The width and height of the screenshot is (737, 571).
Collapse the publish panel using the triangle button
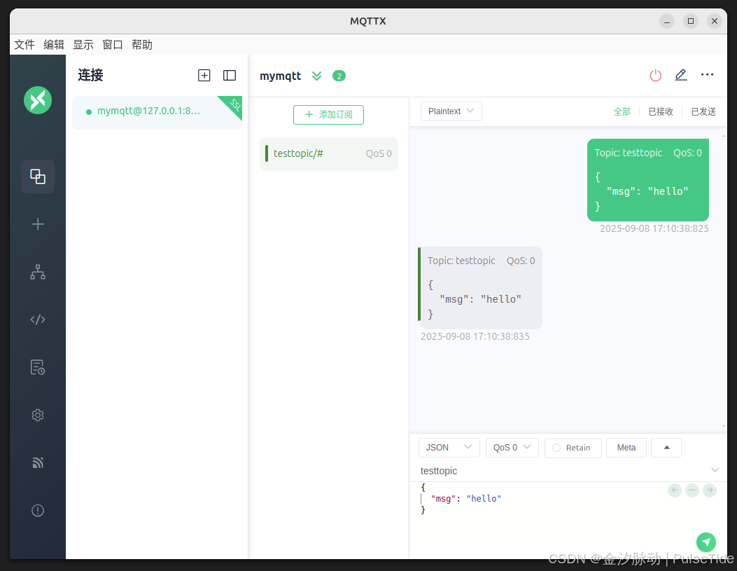666,448
